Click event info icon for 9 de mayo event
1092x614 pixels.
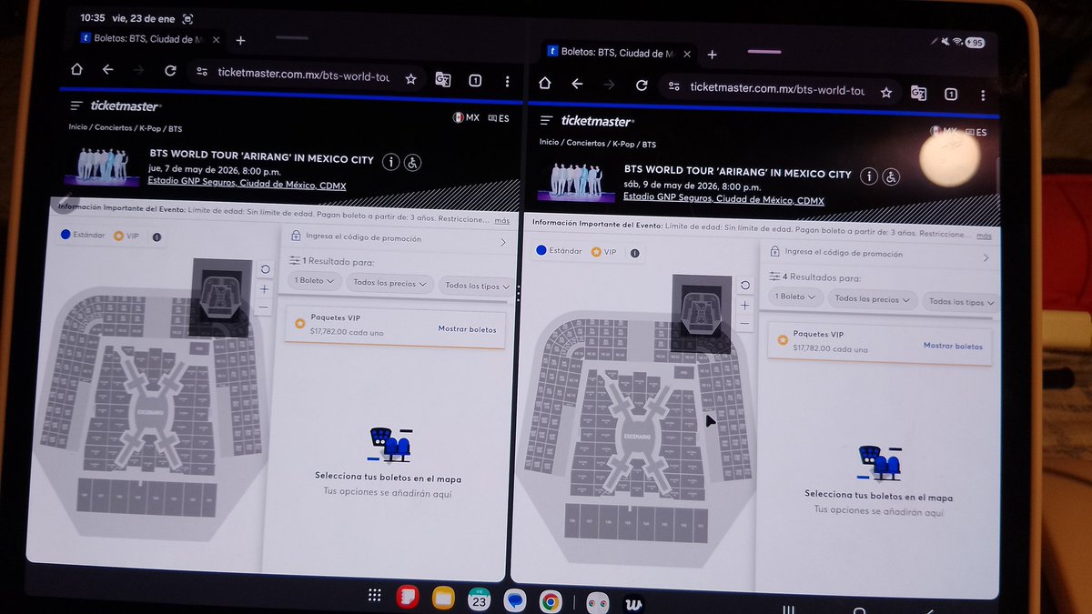pos(869,176)
